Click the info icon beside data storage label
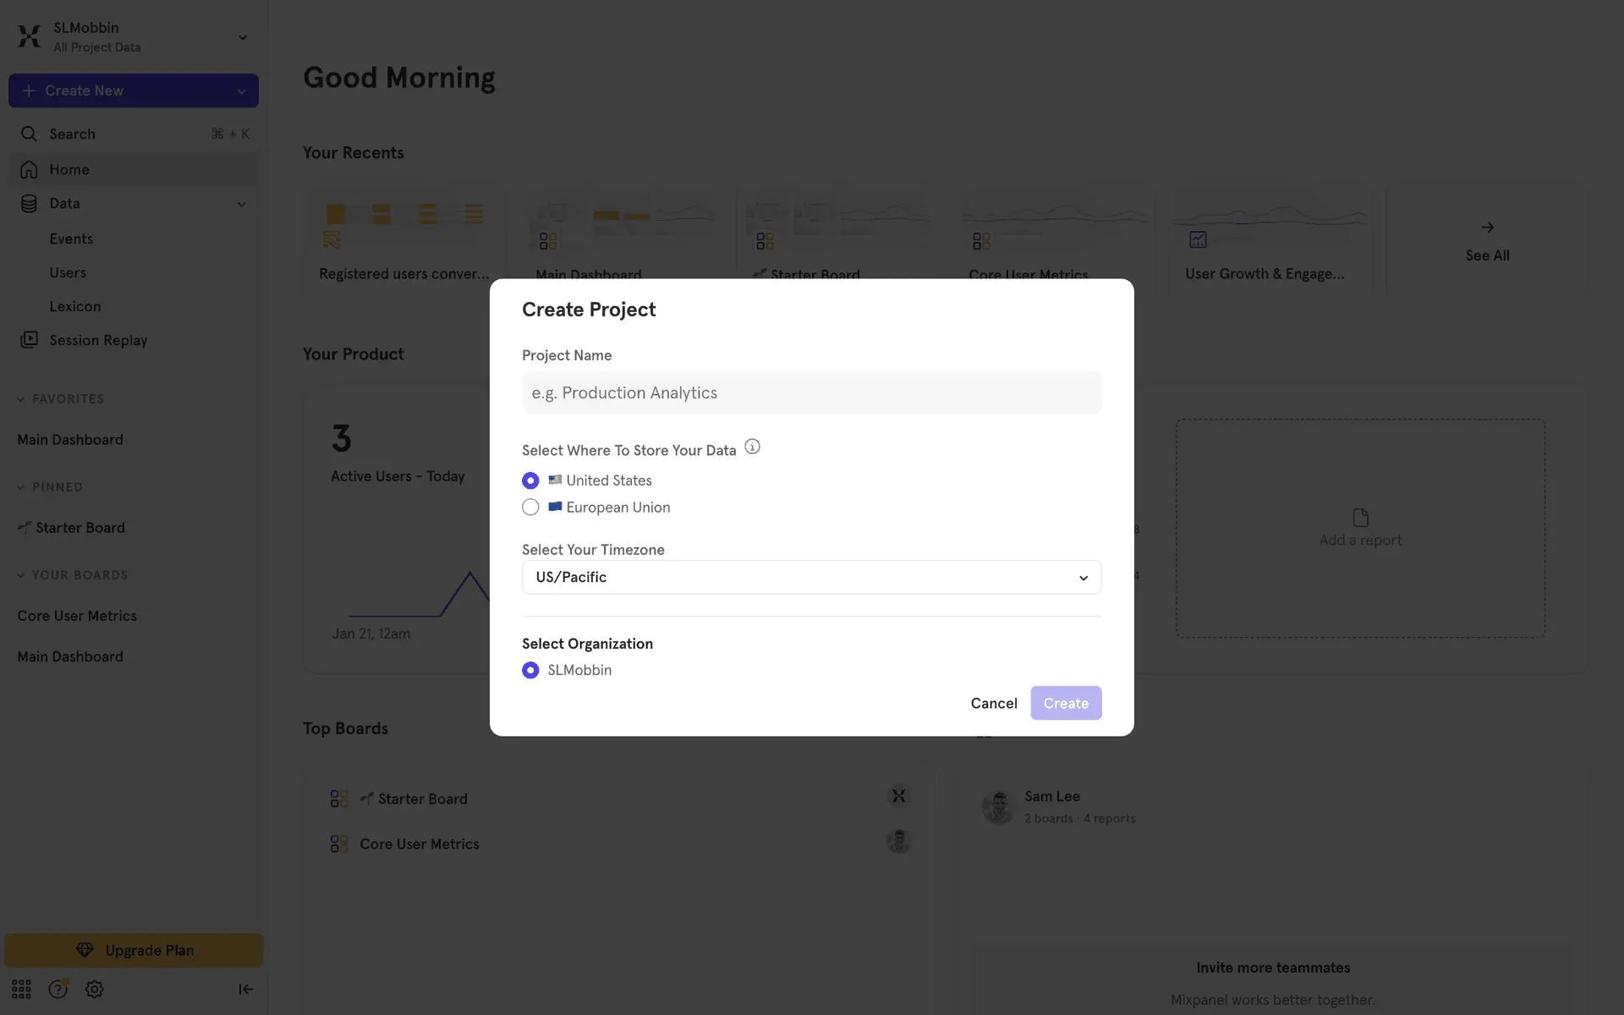The image size is (1624, 1015). pos(752,447)
